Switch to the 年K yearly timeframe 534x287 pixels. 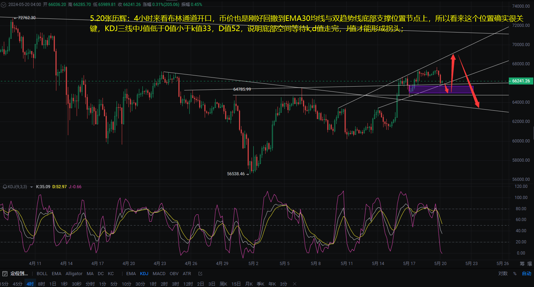coord(272,284)
